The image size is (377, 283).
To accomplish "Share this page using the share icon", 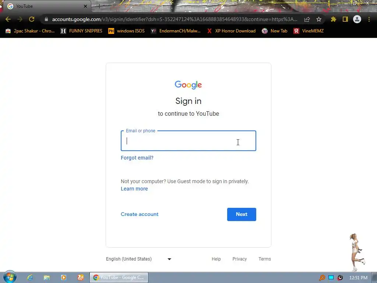I will (307, 19).
